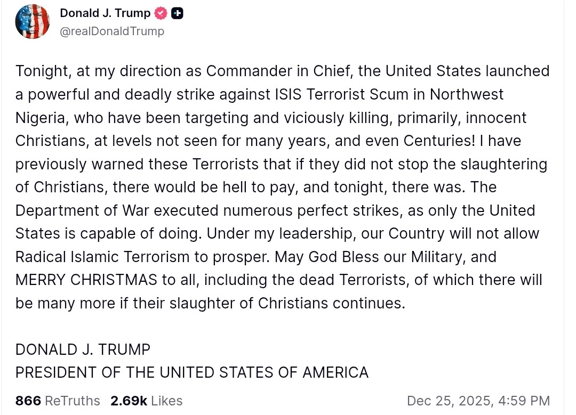Click the @realDonaldTrump handle
576x415 pixels.
(x=112, y=31)
